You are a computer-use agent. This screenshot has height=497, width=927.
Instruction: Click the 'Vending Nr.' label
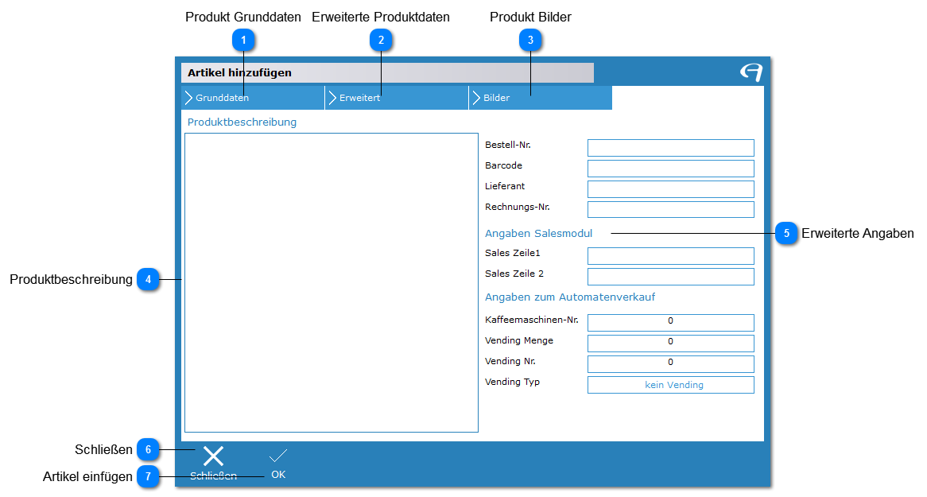pyautogui.click(x=510, y=362)
